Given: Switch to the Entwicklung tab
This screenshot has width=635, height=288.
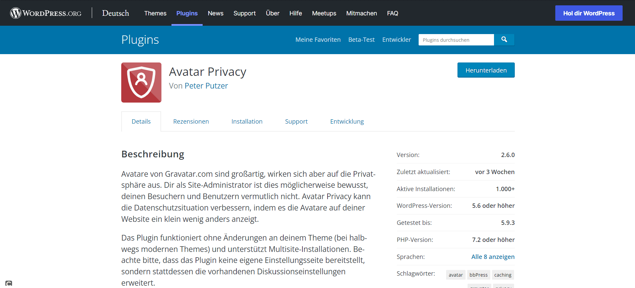Looking at the screenshot, I should pyautogui.click(x=347, y=121).
